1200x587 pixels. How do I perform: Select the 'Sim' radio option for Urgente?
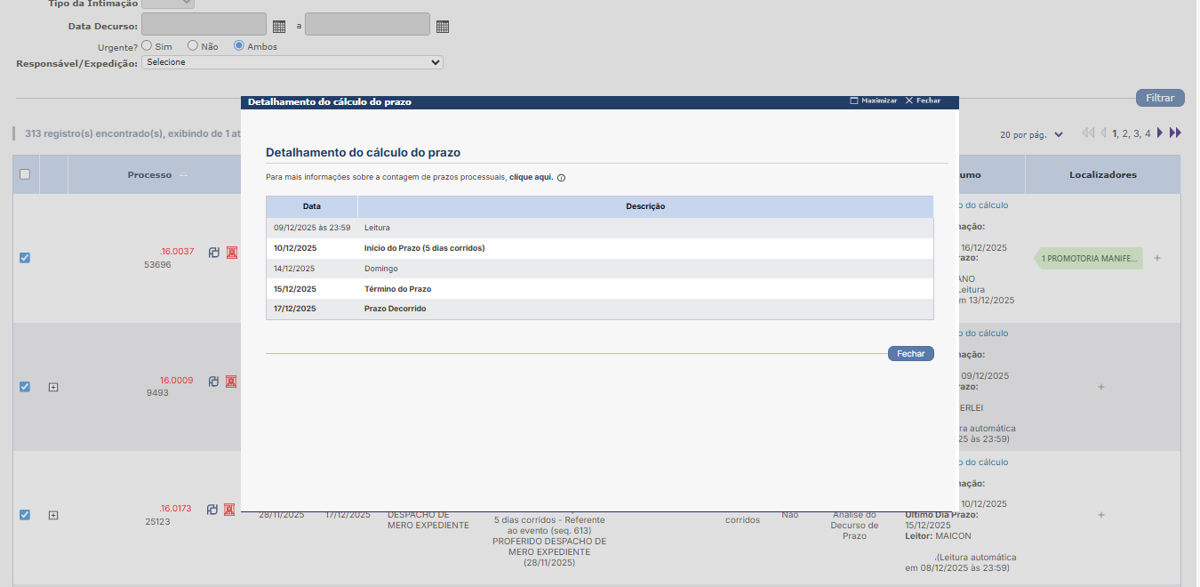click(x=147, y=44)
